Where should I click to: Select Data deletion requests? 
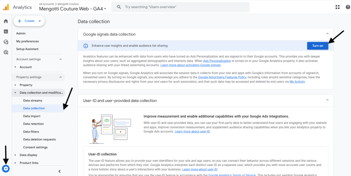tap(39, 140)
